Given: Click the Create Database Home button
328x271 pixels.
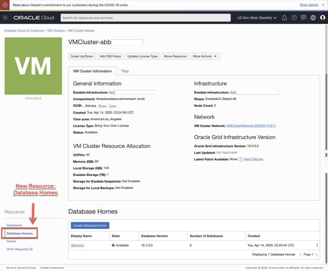Looking at the screenshot, I should [x=90, y=225].
